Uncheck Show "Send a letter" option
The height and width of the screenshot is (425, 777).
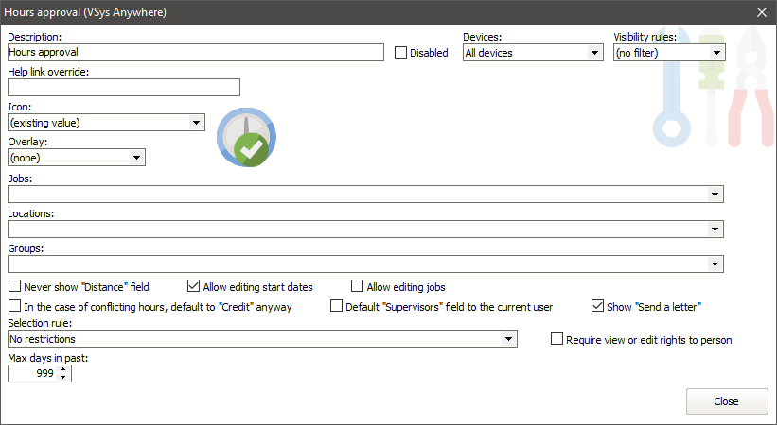point(597,306)
